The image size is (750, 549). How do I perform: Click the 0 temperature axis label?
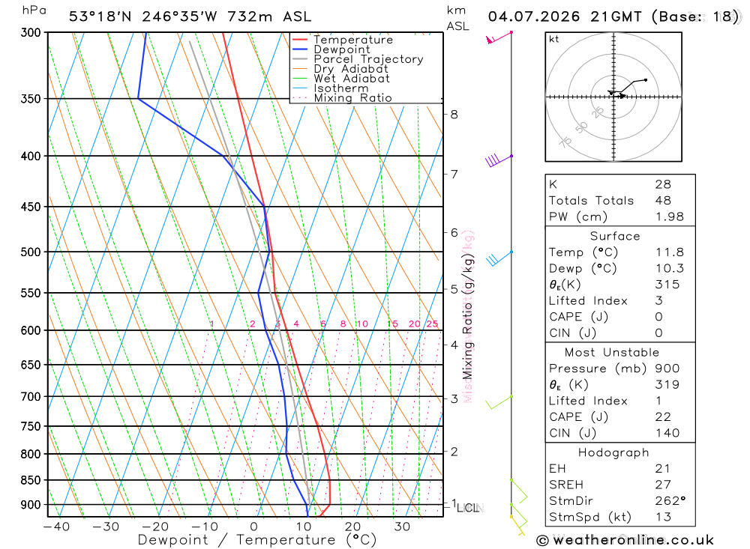point(253,527)
